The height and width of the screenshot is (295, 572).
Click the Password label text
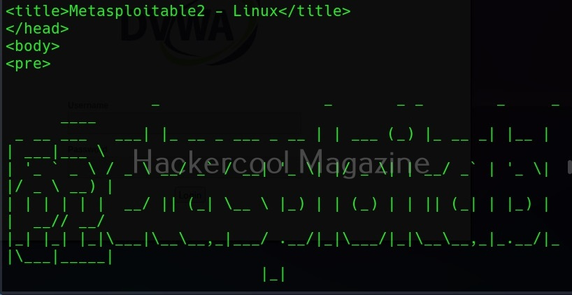pyautogui.click(x=87, y=149)
